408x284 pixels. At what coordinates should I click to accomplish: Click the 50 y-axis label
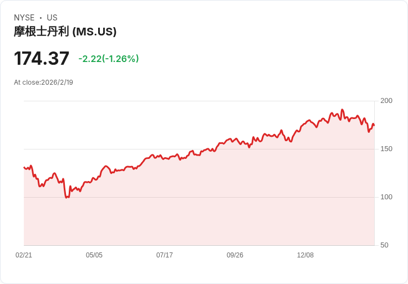(384, 245)
